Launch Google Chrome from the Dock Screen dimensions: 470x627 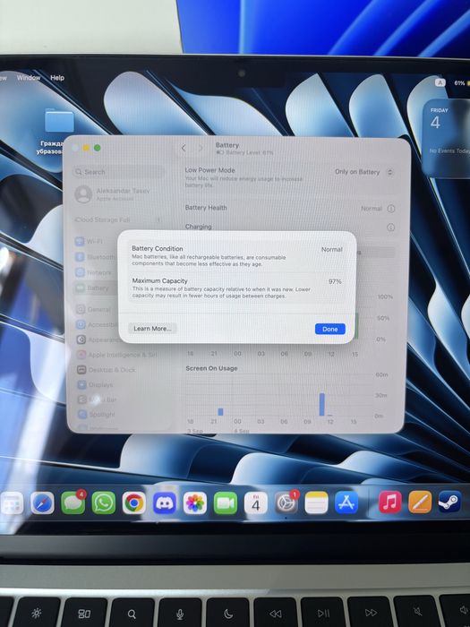[x=134, y=503]
